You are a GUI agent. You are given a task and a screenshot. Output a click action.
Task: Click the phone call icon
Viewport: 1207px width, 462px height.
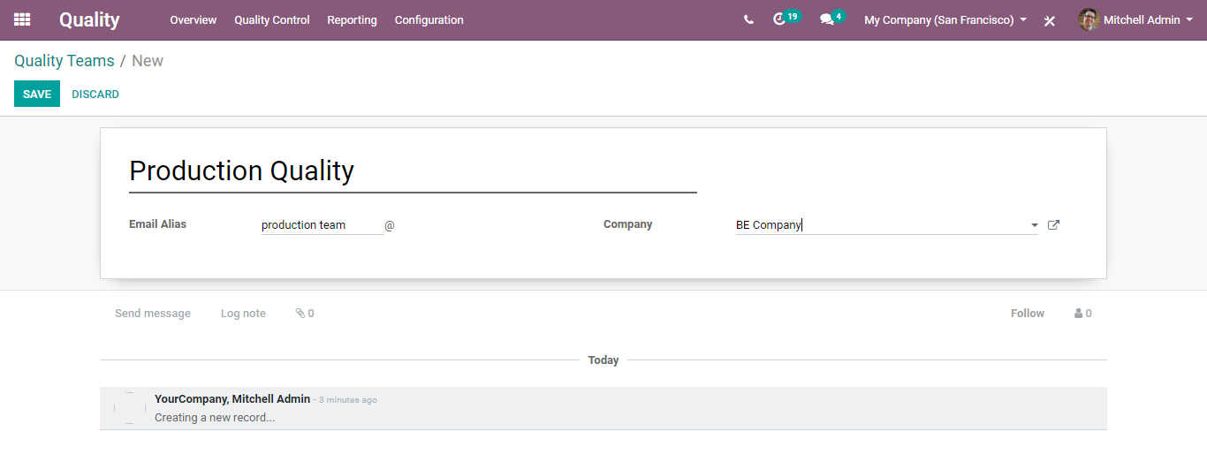[748, 19]
